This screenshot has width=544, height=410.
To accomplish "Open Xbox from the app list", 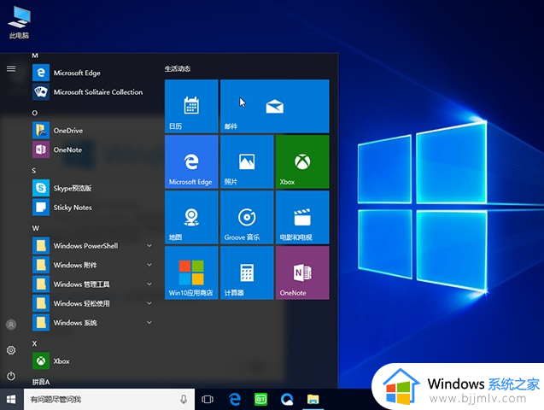I will tap(92, 361).
